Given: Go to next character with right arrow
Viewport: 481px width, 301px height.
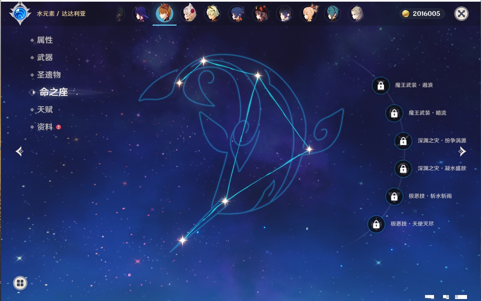Looking at the screenshot, I should [462, 152].
